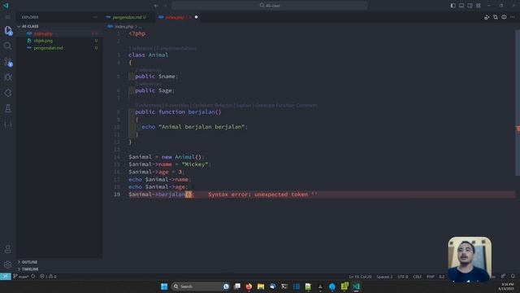520x293 pixels.
Task: Click the error marker in overview ruler
Action: point(518,129)
